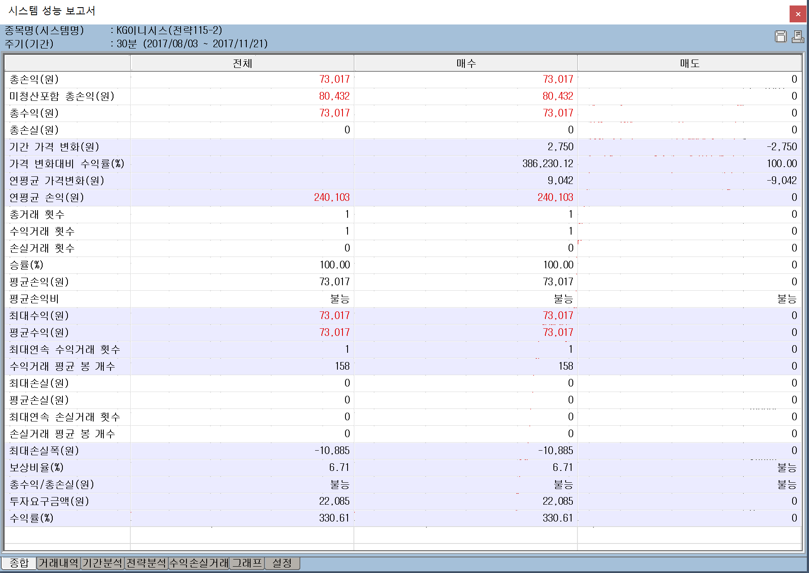This screenshot has width=809, height=573.
Task: Go to the 전략분석 tab
Action: [x=146, y=563]
